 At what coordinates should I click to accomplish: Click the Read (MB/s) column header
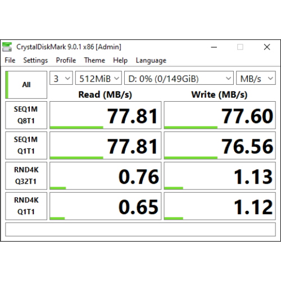[x=105, y=94]
